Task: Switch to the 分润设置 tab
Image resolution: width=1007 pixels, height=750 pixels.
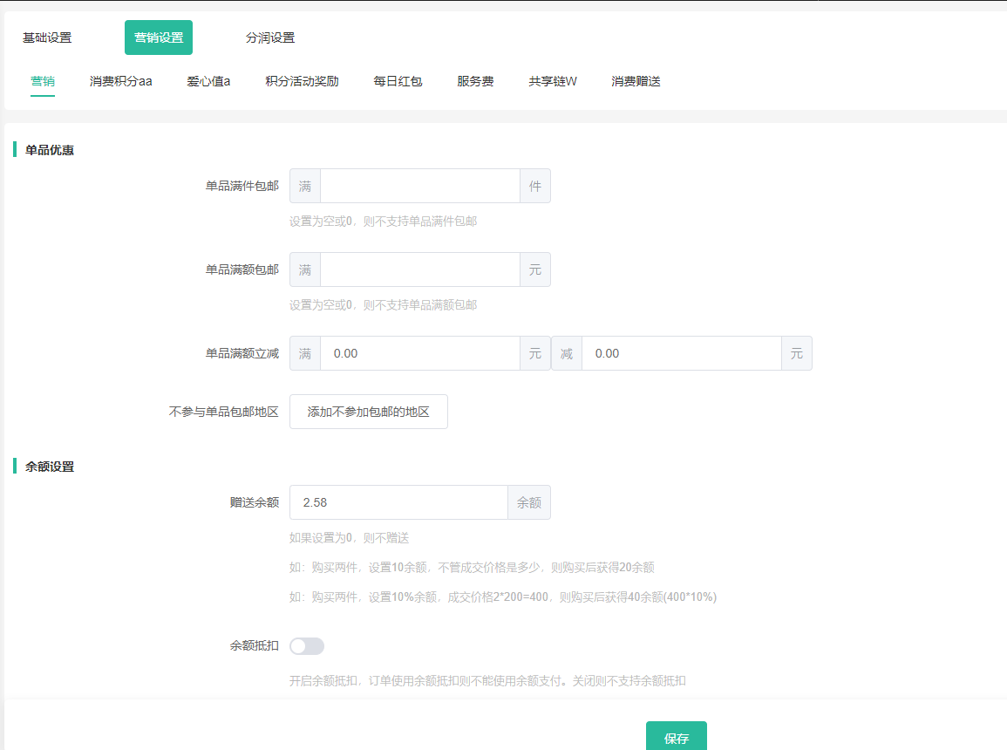Action: tap(270, 37)
